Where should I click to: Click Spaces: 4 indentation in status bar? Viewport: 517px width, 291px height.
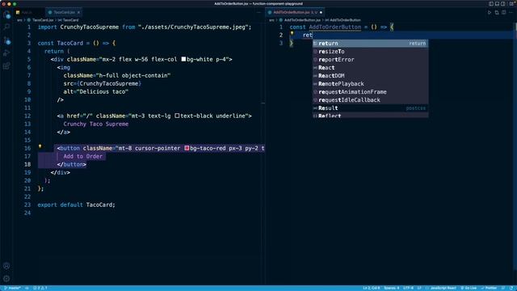pos(391,288)
